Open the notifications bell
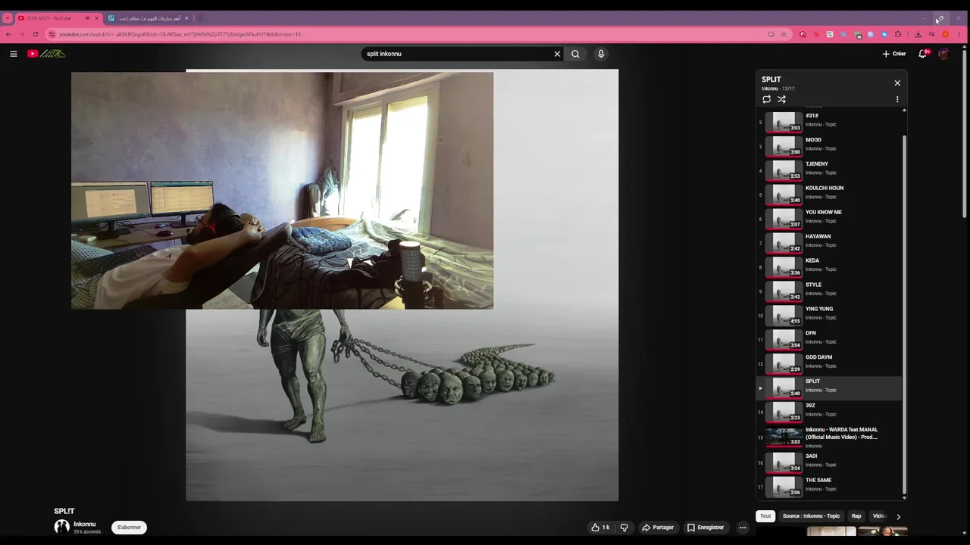This screenshot has height=545, width=970. click(x=923, y=54)
